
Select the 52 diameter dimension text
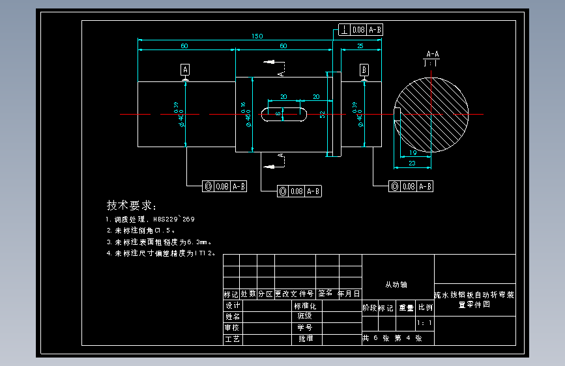pyautogui.click(x=322, y=115)
